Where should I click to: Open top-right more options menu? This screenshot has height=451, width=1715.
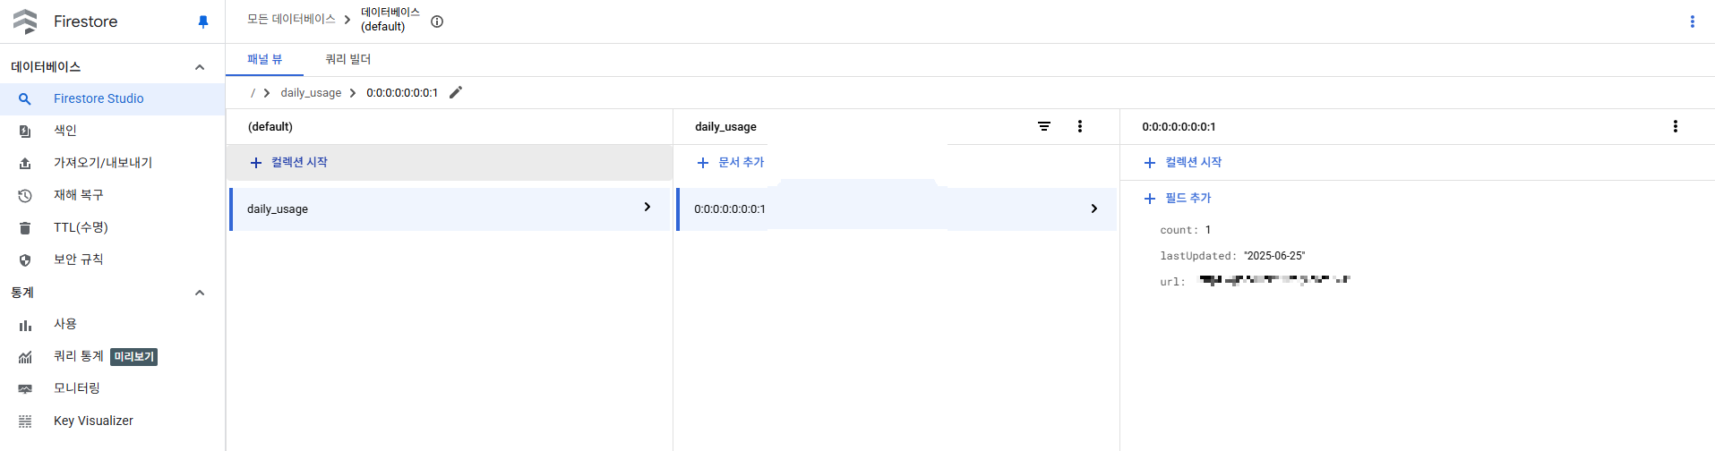[x=1692, y=21]
